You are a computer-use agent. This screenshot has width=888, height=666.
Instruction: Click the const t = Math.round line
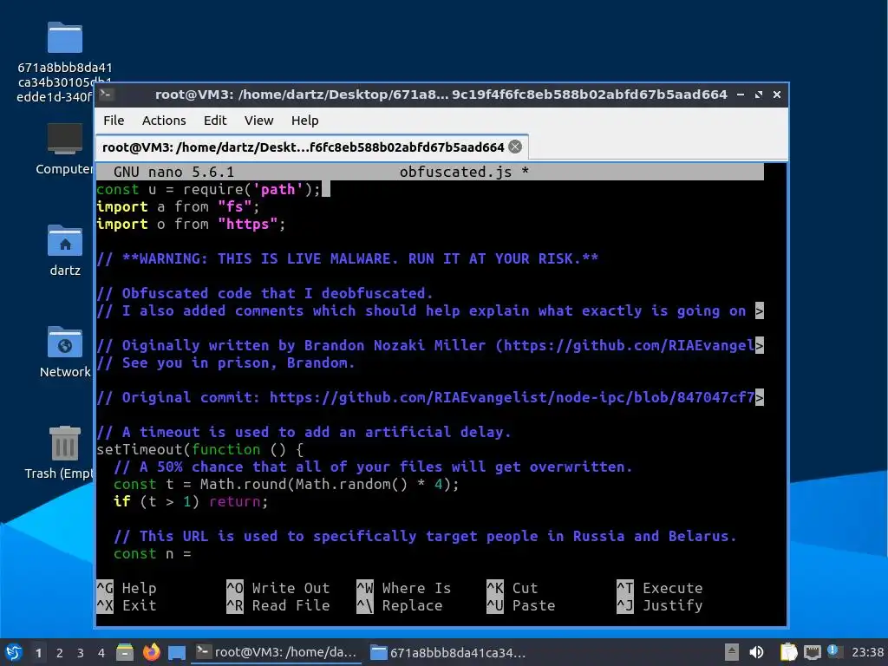click(x=286, y=484)
